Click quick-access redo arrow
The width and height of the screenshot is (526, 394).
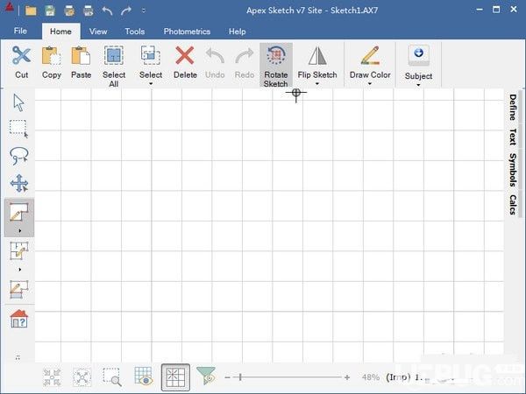click(126, 11)
